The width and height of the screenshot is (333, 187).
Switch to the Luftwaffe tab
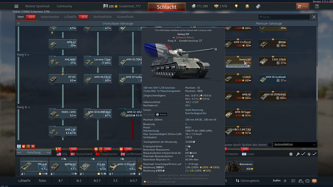click(70, 17)
